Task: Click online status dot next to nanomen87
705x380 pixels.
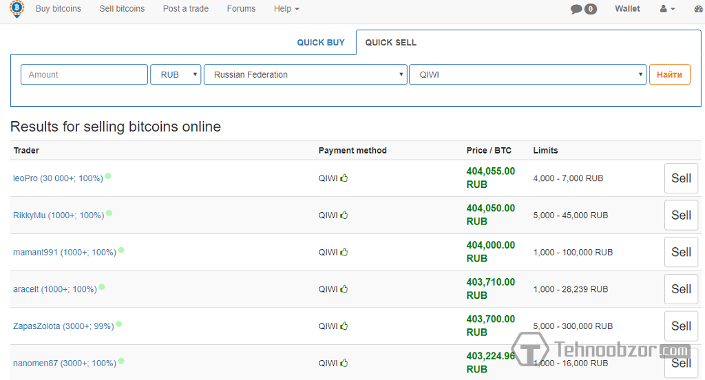Action: click(121, 361)
